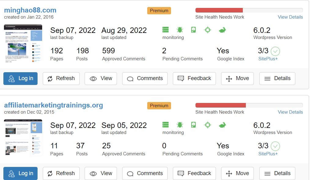Click the SitePlus+ checkmark circle for minghao88.com
This screenshot has width=310, height=180.
275,51
